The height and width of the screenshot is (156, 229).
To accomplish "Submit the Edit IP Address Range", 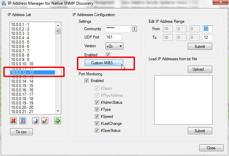I will click(200, 47).
